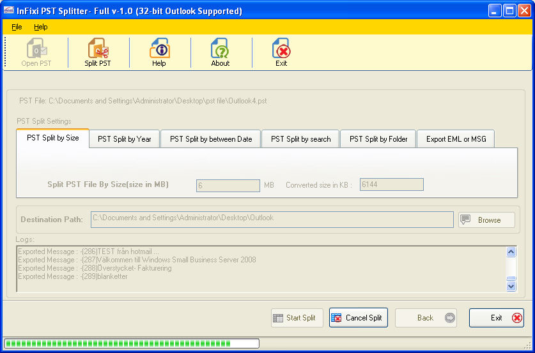Click the Split PST toolbar icon
The image size is (535, 353).
pos(98,52)
